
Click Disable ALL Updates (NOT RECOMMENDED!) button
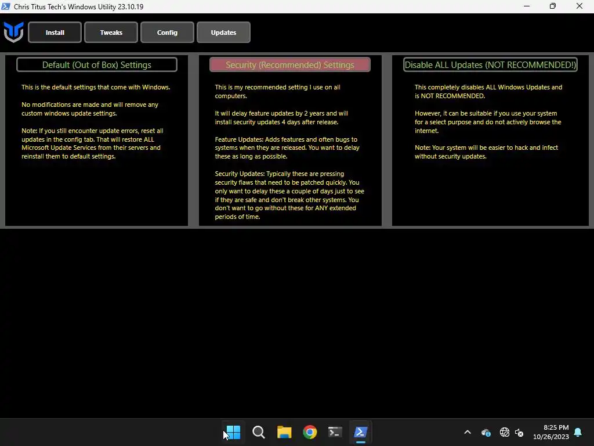point(490,64)
